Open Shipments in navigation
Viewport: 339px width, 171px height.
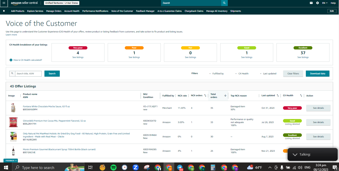pos(236,11)
